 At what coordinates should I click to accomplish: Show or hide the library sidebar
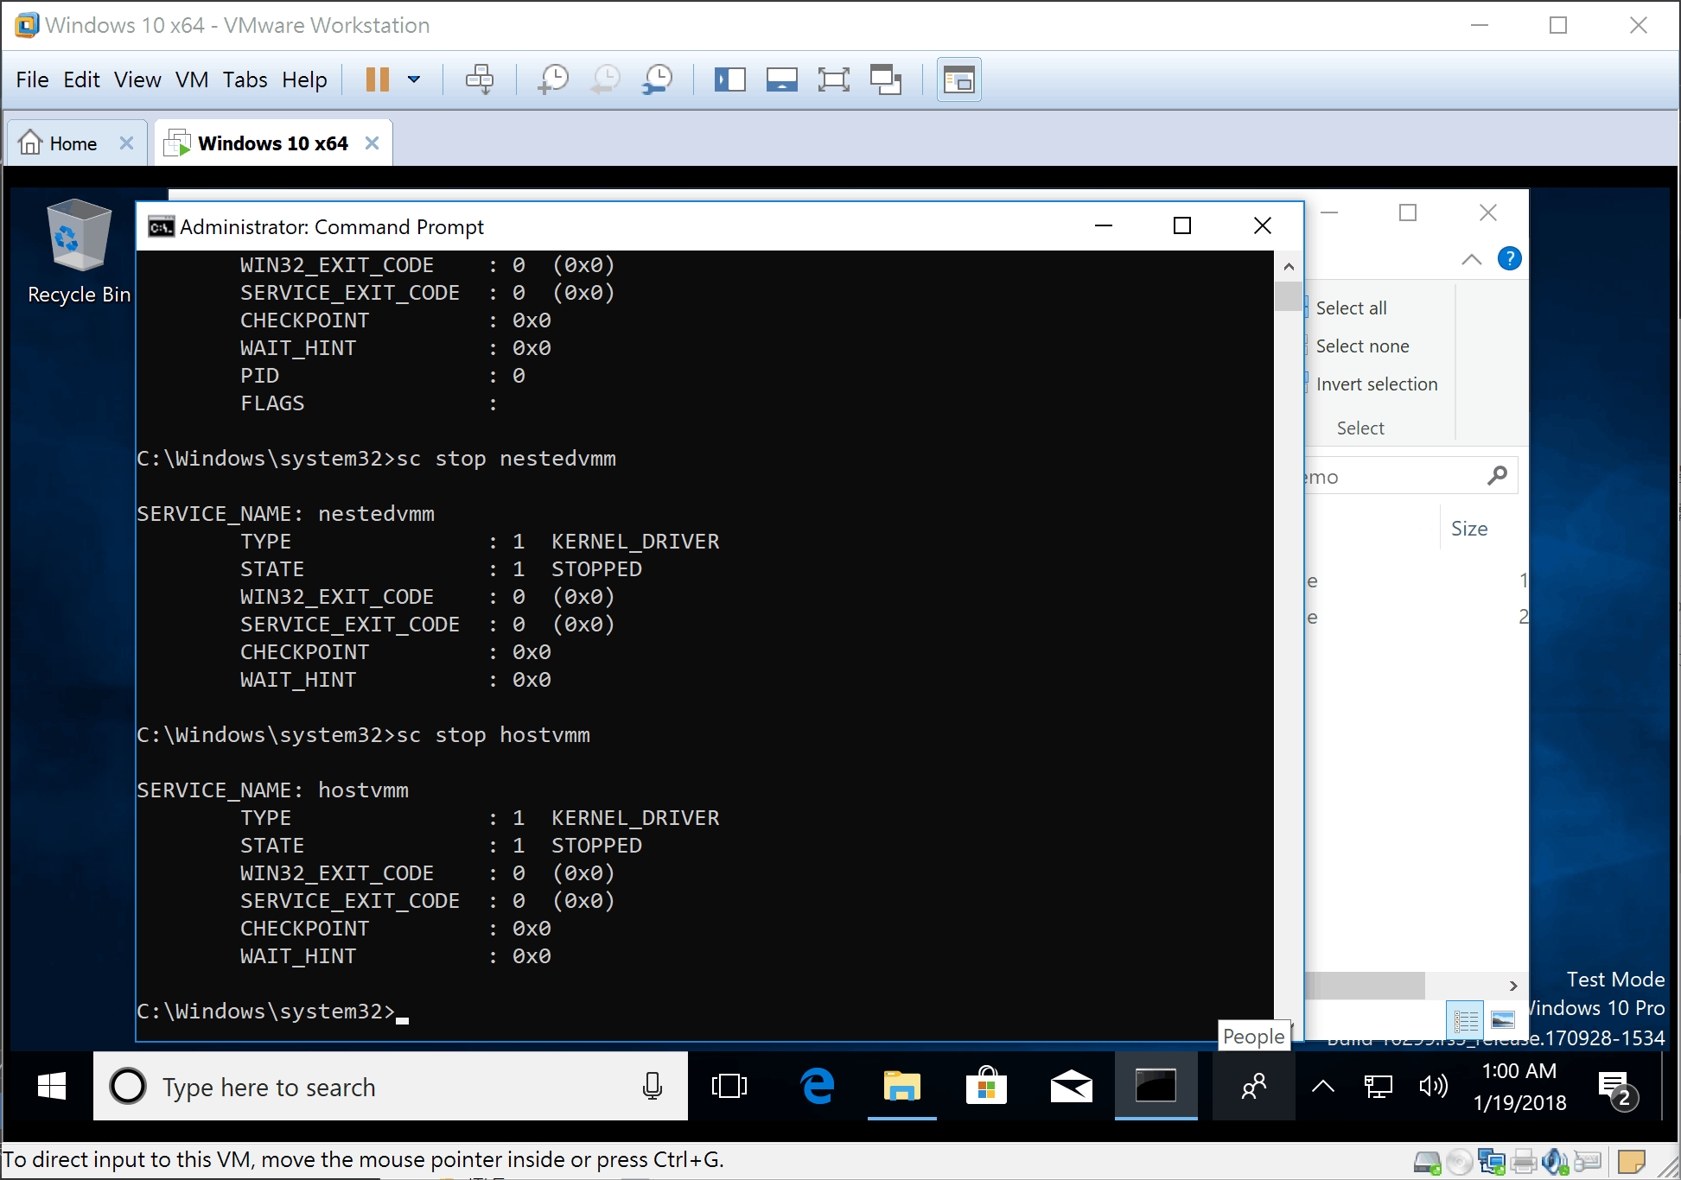729,80
